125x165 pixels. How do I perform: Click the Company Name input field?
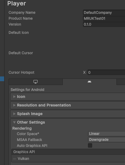[104, 13]
